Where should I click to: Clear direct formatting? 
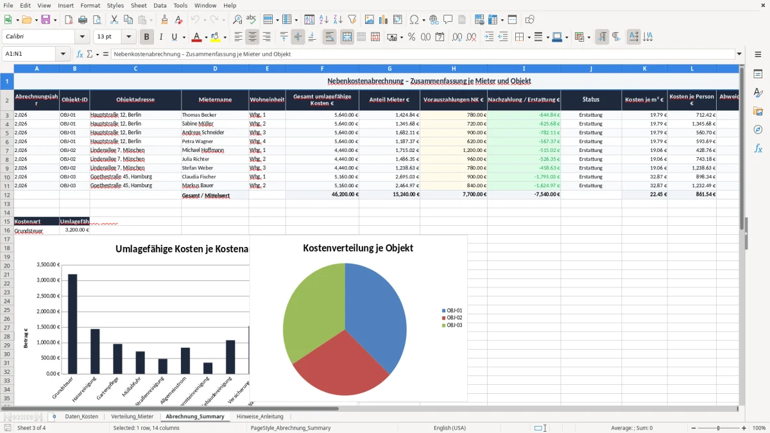178,20
